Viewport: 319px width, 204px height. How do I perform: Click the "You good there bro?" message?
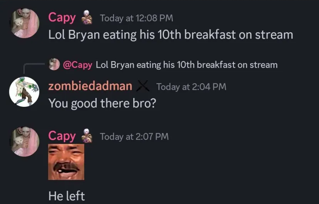[x=102, y=103]
